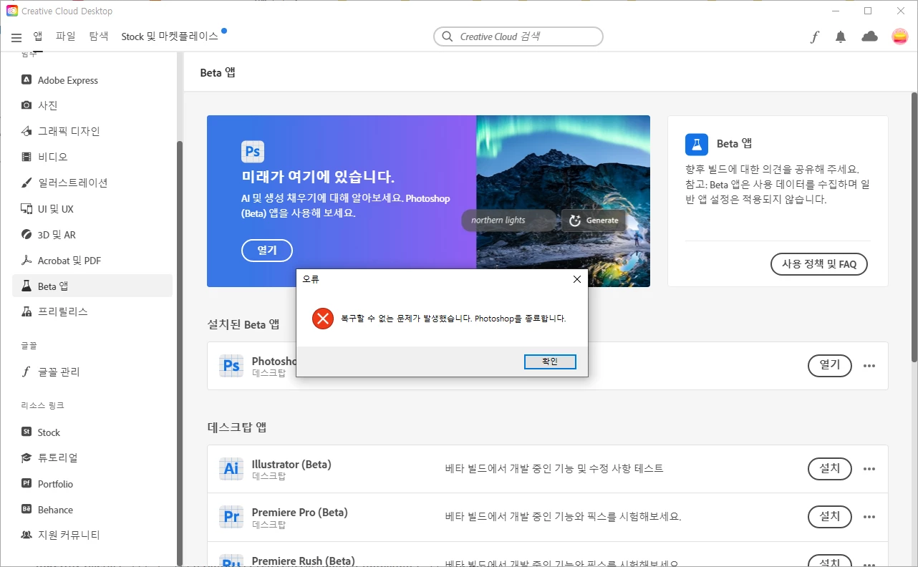Open 글꼴 관리 in sidebar
The image size is (918, 567).
pos(92,372)
